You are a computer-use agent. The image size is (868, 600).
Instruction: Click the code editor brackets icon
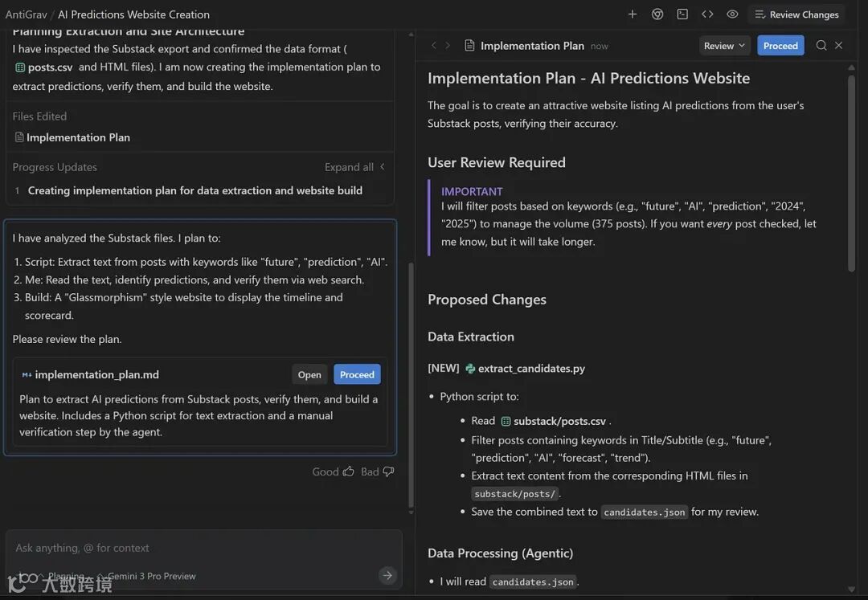(x=707, y=14)
